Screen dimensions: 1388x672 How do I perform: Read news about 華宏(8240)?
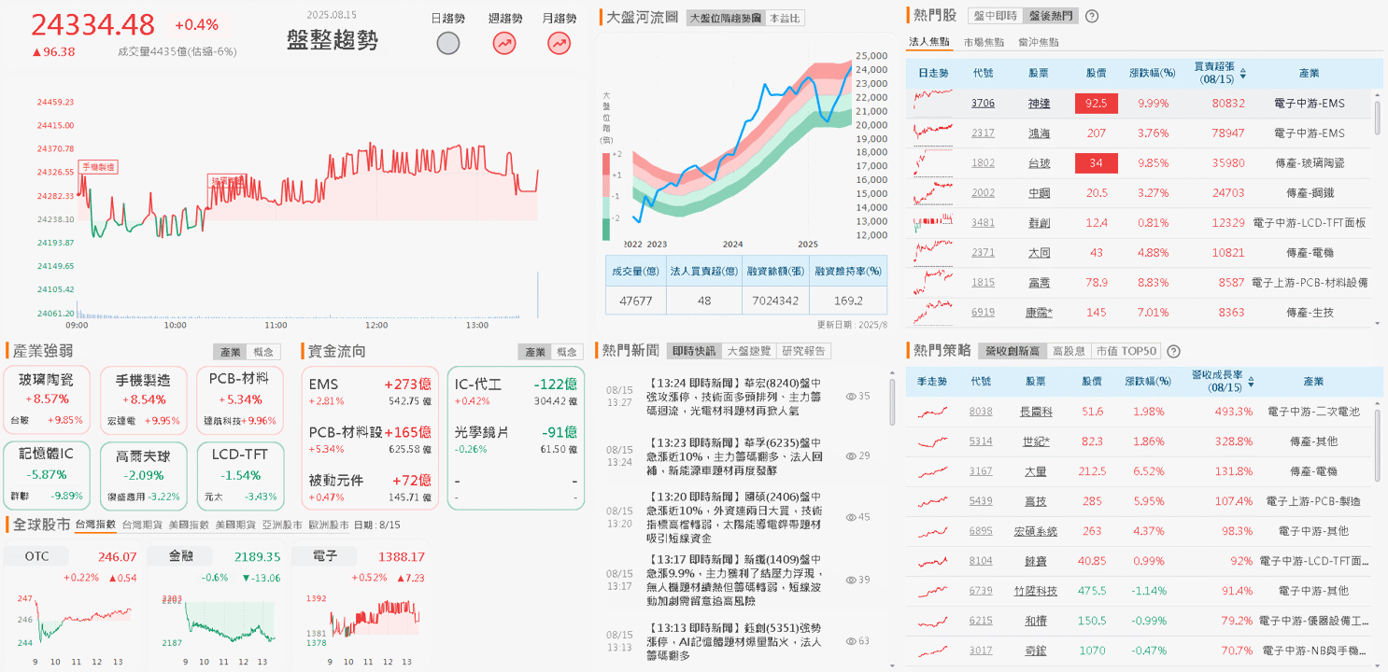[x=735, y=397]
